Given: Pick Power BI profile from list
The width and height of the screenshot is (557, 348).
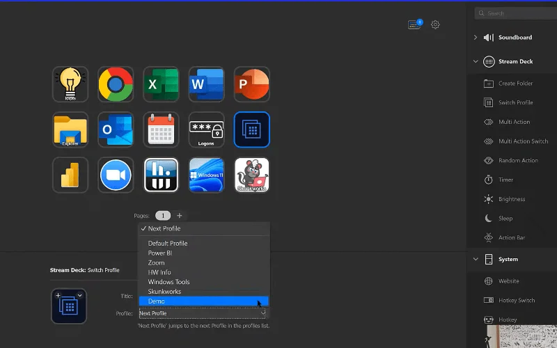Looking at the screenshot, I should pyautogui.click(x=204, y=253).
